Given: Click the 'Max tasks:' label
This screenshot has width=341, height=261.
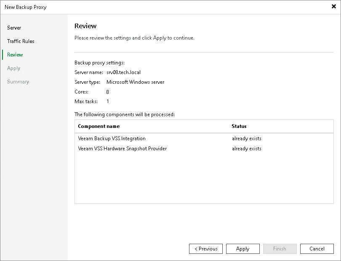Looking at the screenshot, I should coord(86,101).
